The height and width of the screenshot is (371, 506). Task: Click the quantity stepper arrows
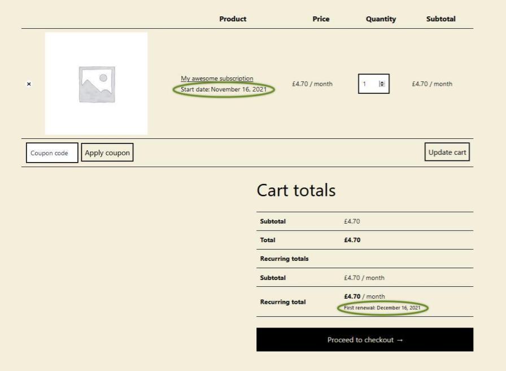click(382, 84)
